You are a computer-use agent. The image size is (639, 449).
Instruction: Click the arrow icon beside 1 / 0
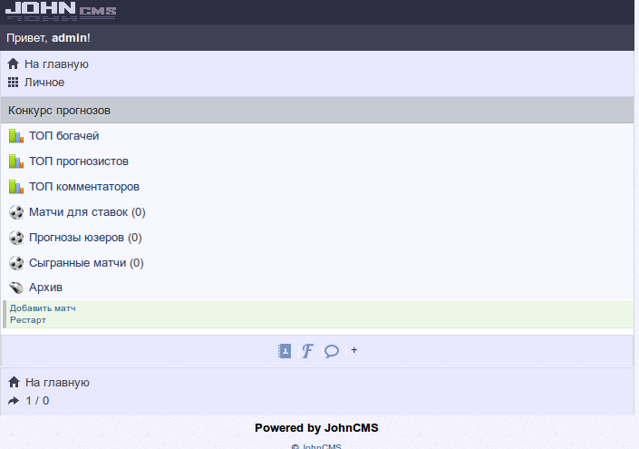14,401
